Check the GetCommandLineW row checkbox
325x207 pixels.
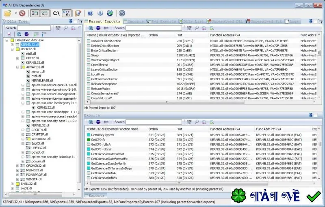pyautogui.click(x=89, y=79)
